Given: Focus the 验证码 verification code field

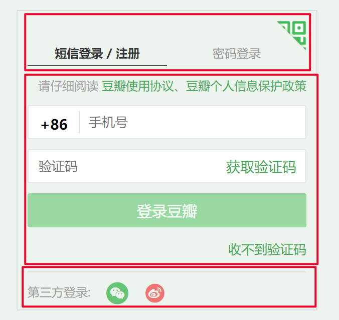Looking at the screenshot, I should pyautogui.click(x=126, y=166).
